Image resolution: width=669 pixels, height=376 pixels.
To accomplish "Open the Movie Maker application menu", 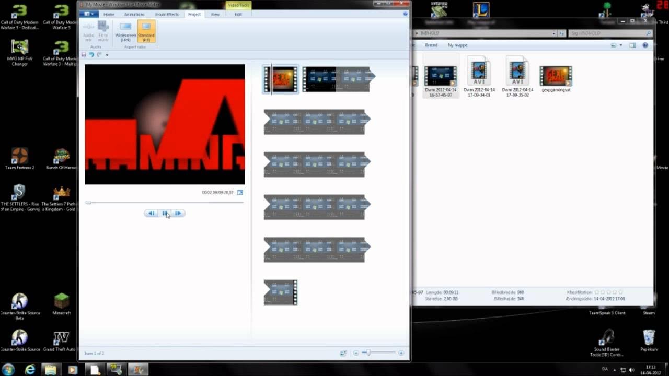I will (x=89, y=14).
